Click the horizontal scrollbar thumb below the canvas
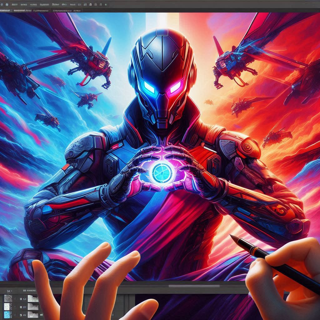The image size is (320, 320). (194, 286)
